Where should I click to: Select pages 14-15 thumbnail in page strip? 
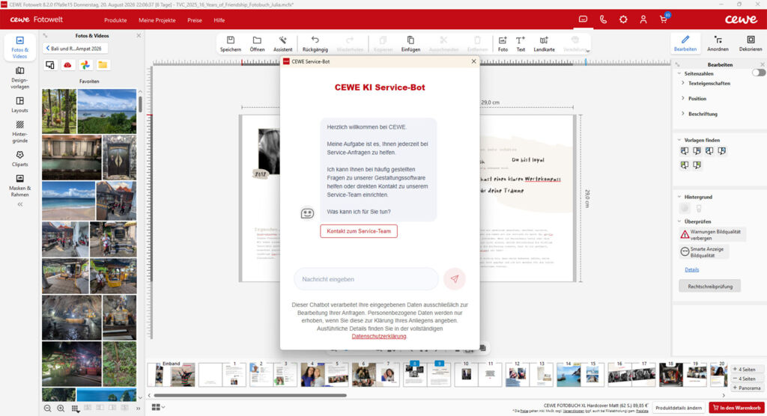tap(580, 374)
